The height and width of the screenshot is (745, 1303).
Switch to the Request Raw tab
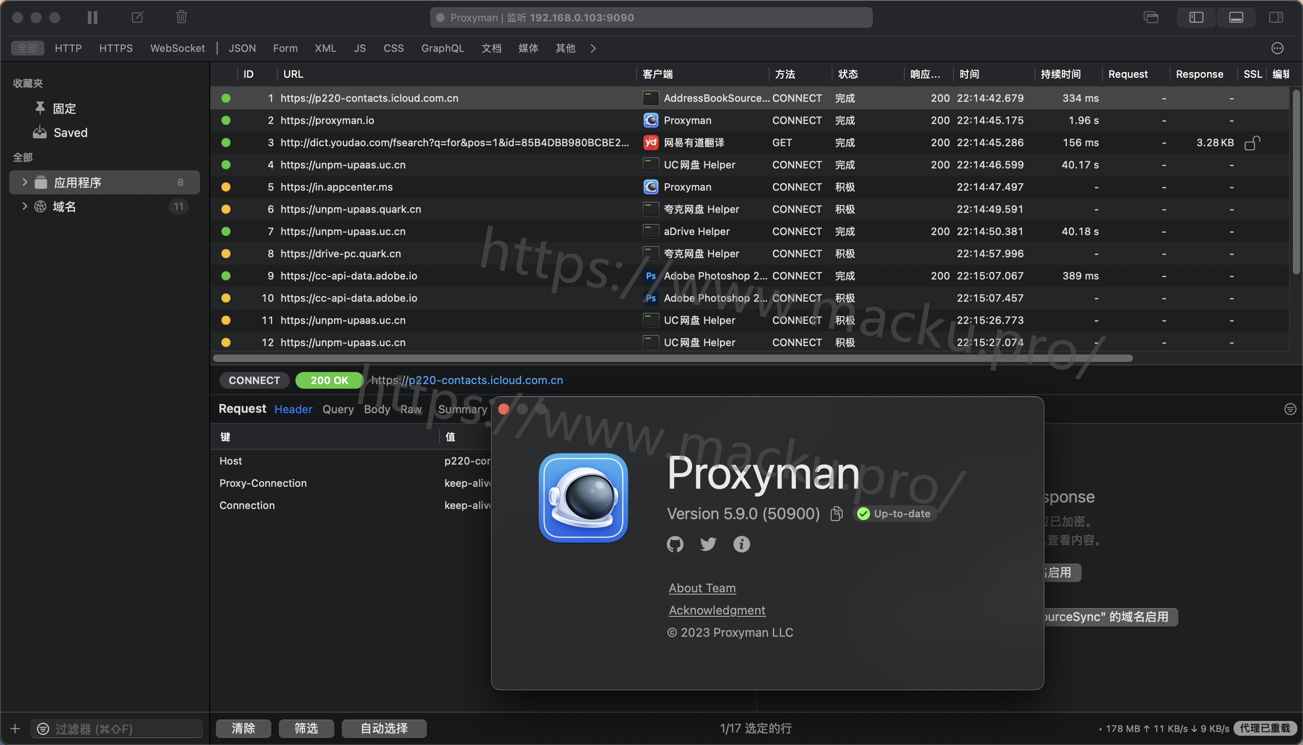(411, 409)
